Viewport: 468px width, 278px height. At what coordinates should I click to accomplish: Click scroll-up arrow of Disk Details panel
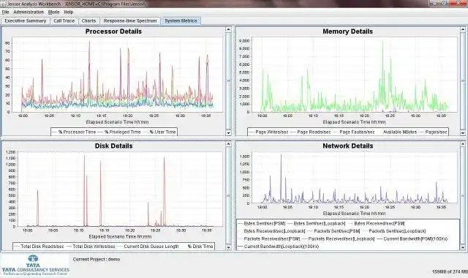click(x=228, y=144)
